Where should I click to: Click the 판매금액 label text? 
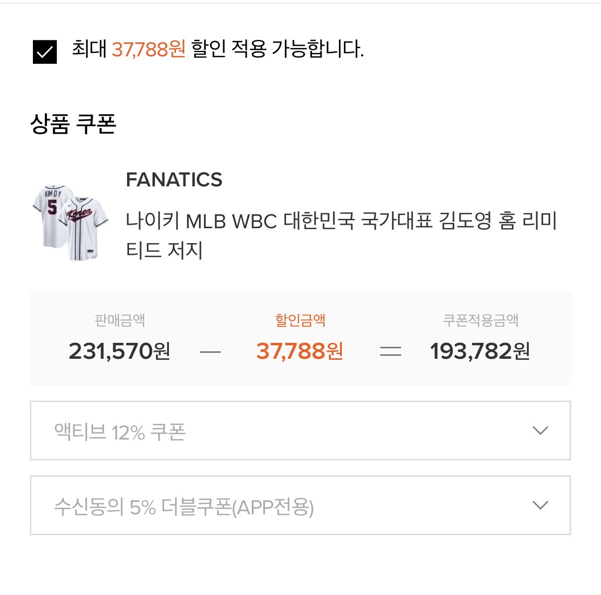[x=120, y=320]
